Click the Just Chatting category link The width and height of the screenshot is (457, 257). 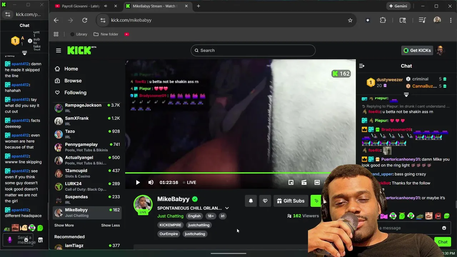(x=170, y=216)
